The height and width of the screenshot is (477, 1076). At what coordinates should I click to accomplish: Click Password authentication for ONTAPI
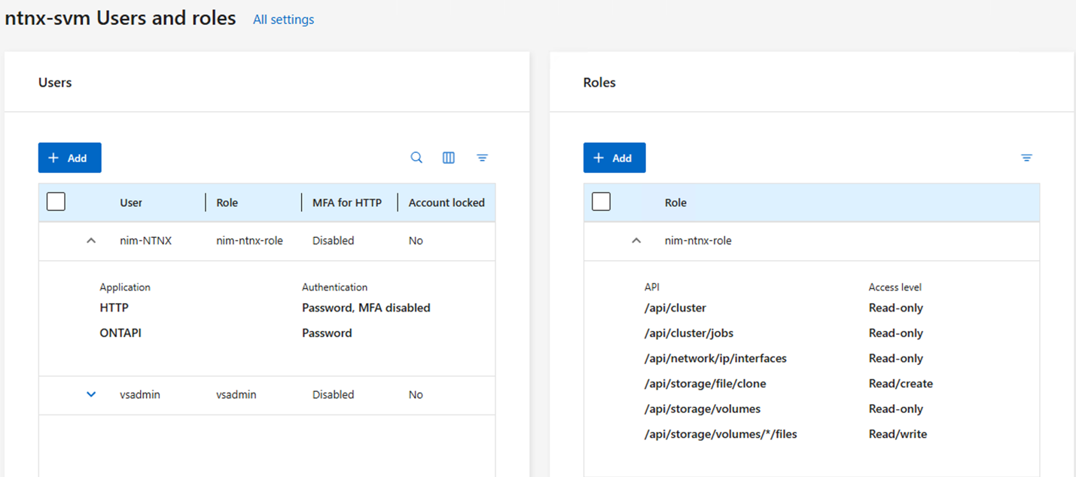coord(327,333)
